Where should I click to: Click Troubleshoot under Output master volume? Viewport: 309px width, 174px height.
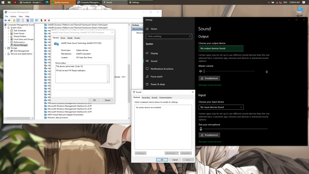point(209,78)
